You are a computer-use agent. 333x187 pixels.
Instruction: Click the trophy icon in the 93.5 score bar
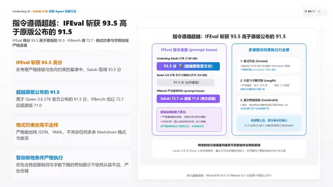pos(180,66)
